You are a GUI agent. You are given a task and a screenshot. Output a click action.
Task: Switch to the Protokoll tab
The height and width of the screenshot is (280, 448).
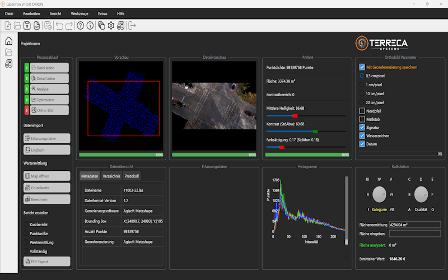pyautogui.click(x=132, y=176)
